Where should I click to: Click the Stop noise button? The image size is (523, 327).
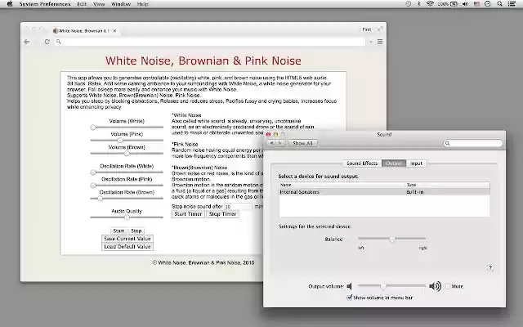point(136,231)
